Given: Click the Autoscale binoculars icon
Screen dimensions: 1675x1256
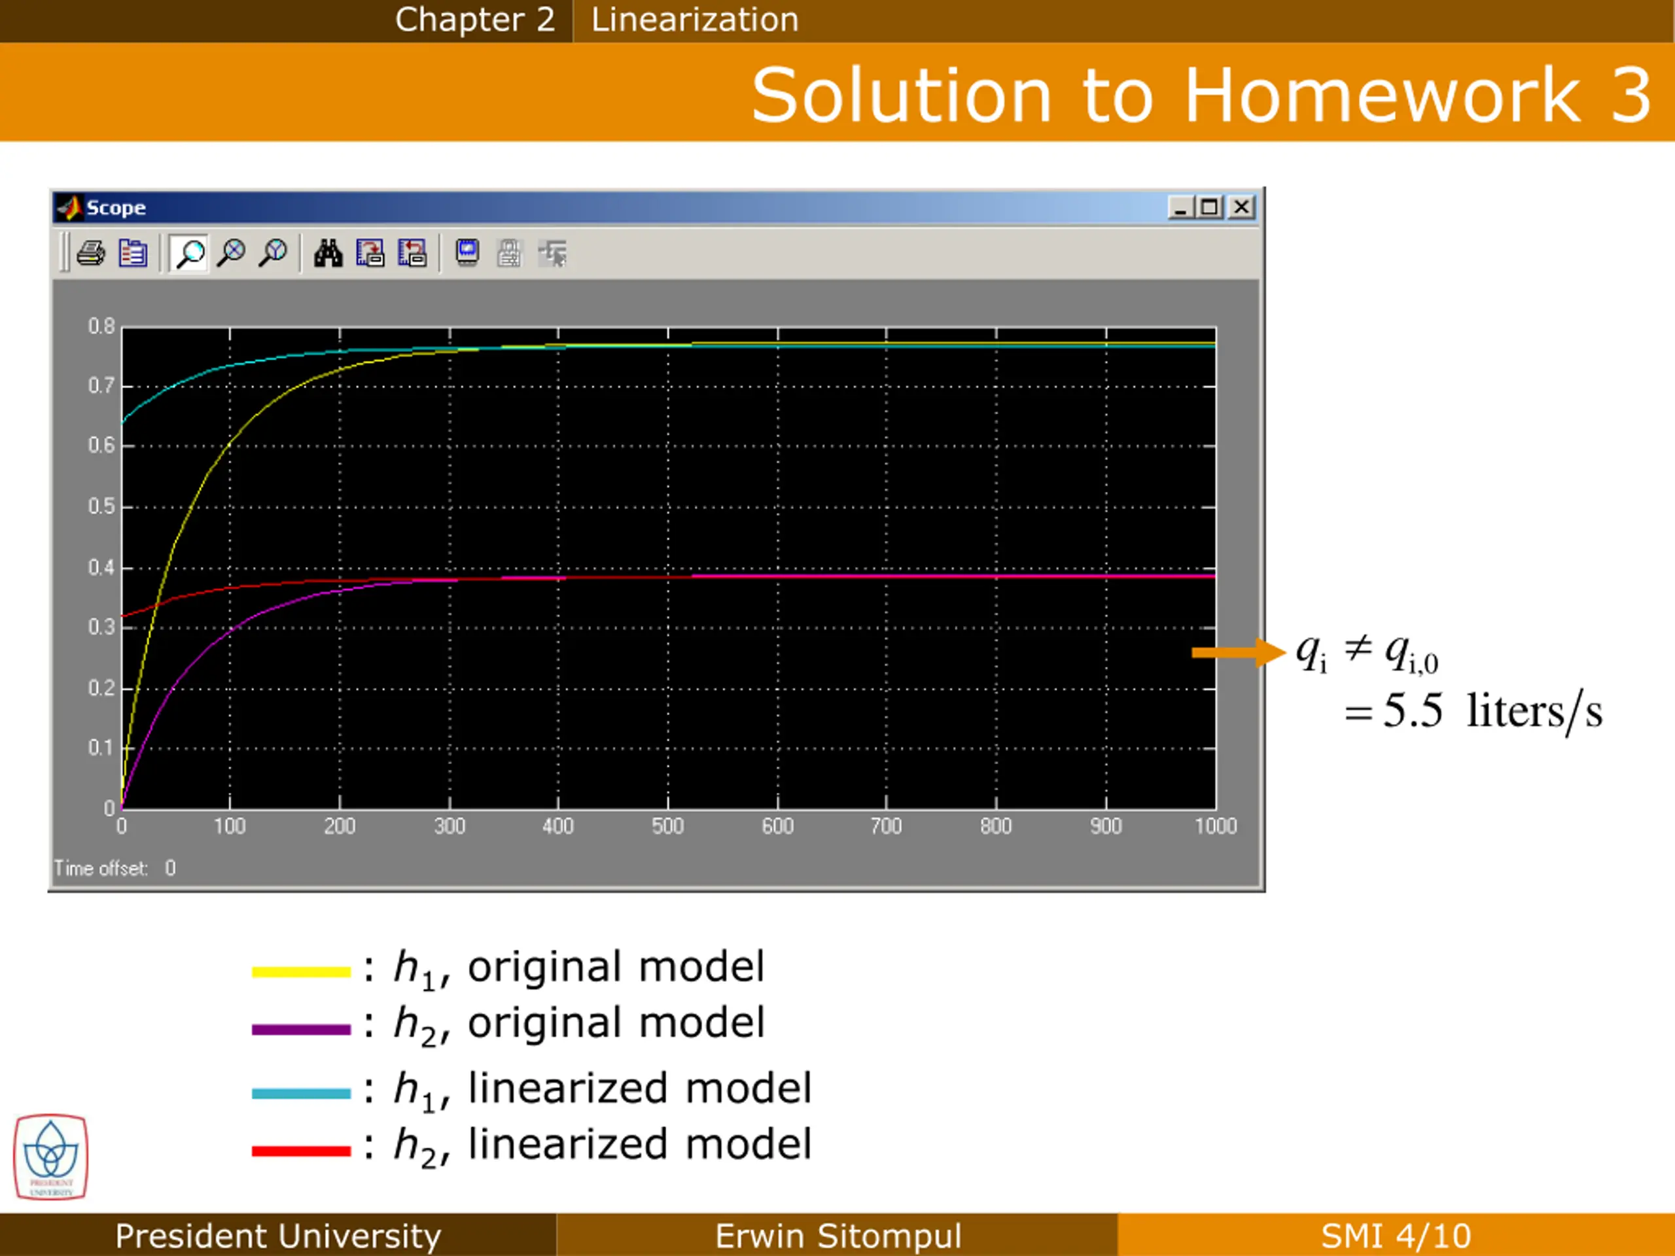Looking at the screenshot, I should (328, 253).
